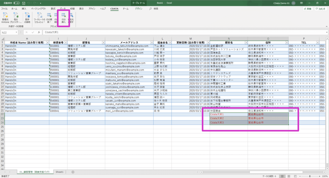Add a new sheet with plus icon
The height and width of the screenshot is (178, 329).
[73, 172]
